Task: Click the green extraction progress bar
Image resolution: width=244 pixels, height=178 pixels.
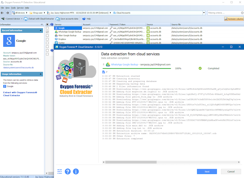Action: point(137,68)
